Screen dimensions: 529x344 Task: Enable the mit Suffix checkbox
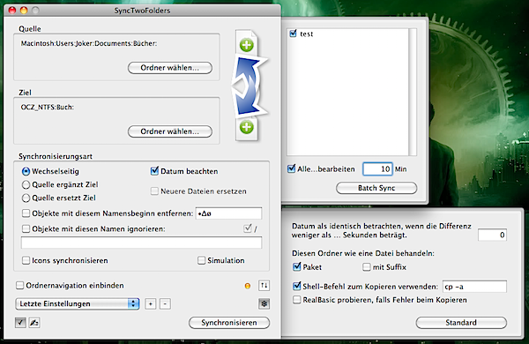367,267
